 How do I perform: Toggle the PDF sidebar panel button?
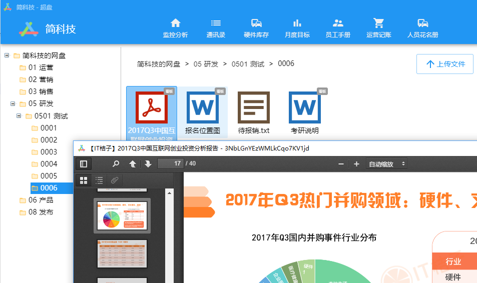[x=84, y=164]
